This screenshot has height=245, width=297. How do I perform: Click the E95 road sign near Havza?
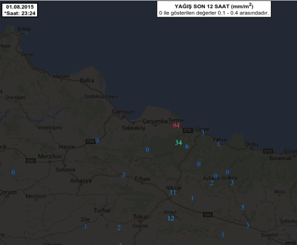[x=90, y=141]
